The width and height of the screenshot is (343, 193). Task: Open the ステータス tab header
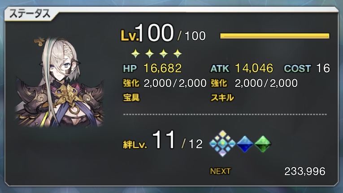(x=30, y=14)
